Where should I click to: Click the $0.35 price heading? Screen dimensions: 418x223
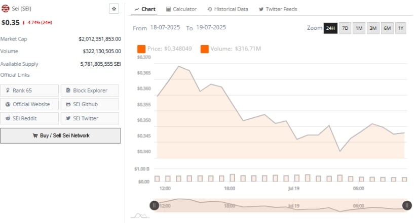(11, 23)
